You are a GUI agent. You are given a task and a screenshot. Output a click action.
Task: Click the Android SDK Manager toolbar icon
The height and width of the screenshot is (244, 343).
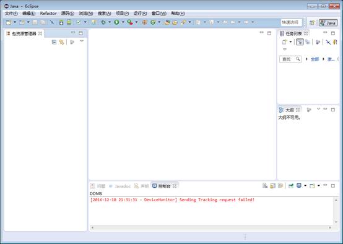tap(61, 22)
